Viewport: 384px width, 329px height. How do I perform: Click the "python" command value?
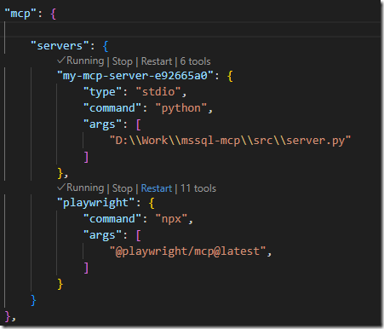point(181,108)
